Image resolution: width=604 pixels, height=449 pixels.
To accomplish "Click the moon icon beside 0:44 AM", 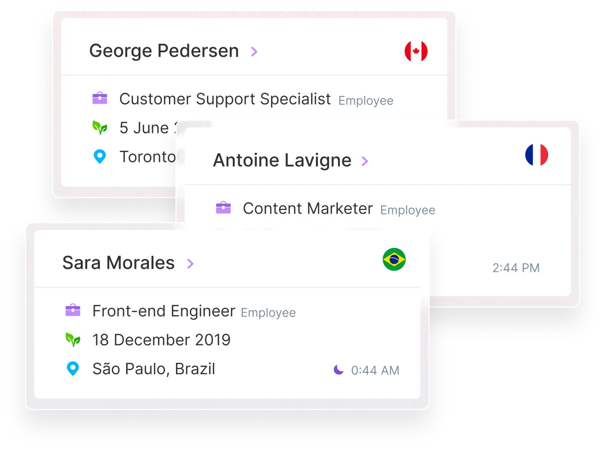I will click(339, 370).
